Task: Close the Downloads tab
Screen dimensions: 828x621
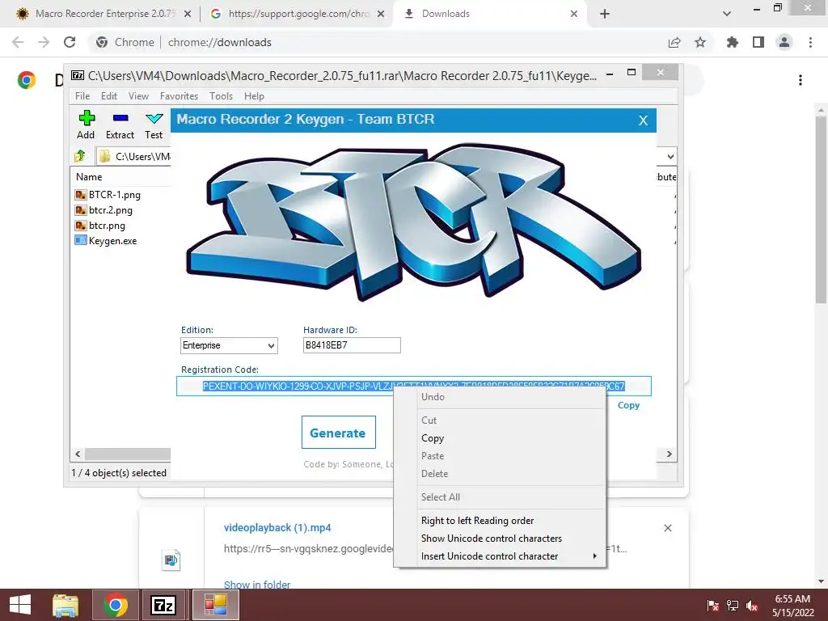Action: pyautogui.click(x=574, y=14)
